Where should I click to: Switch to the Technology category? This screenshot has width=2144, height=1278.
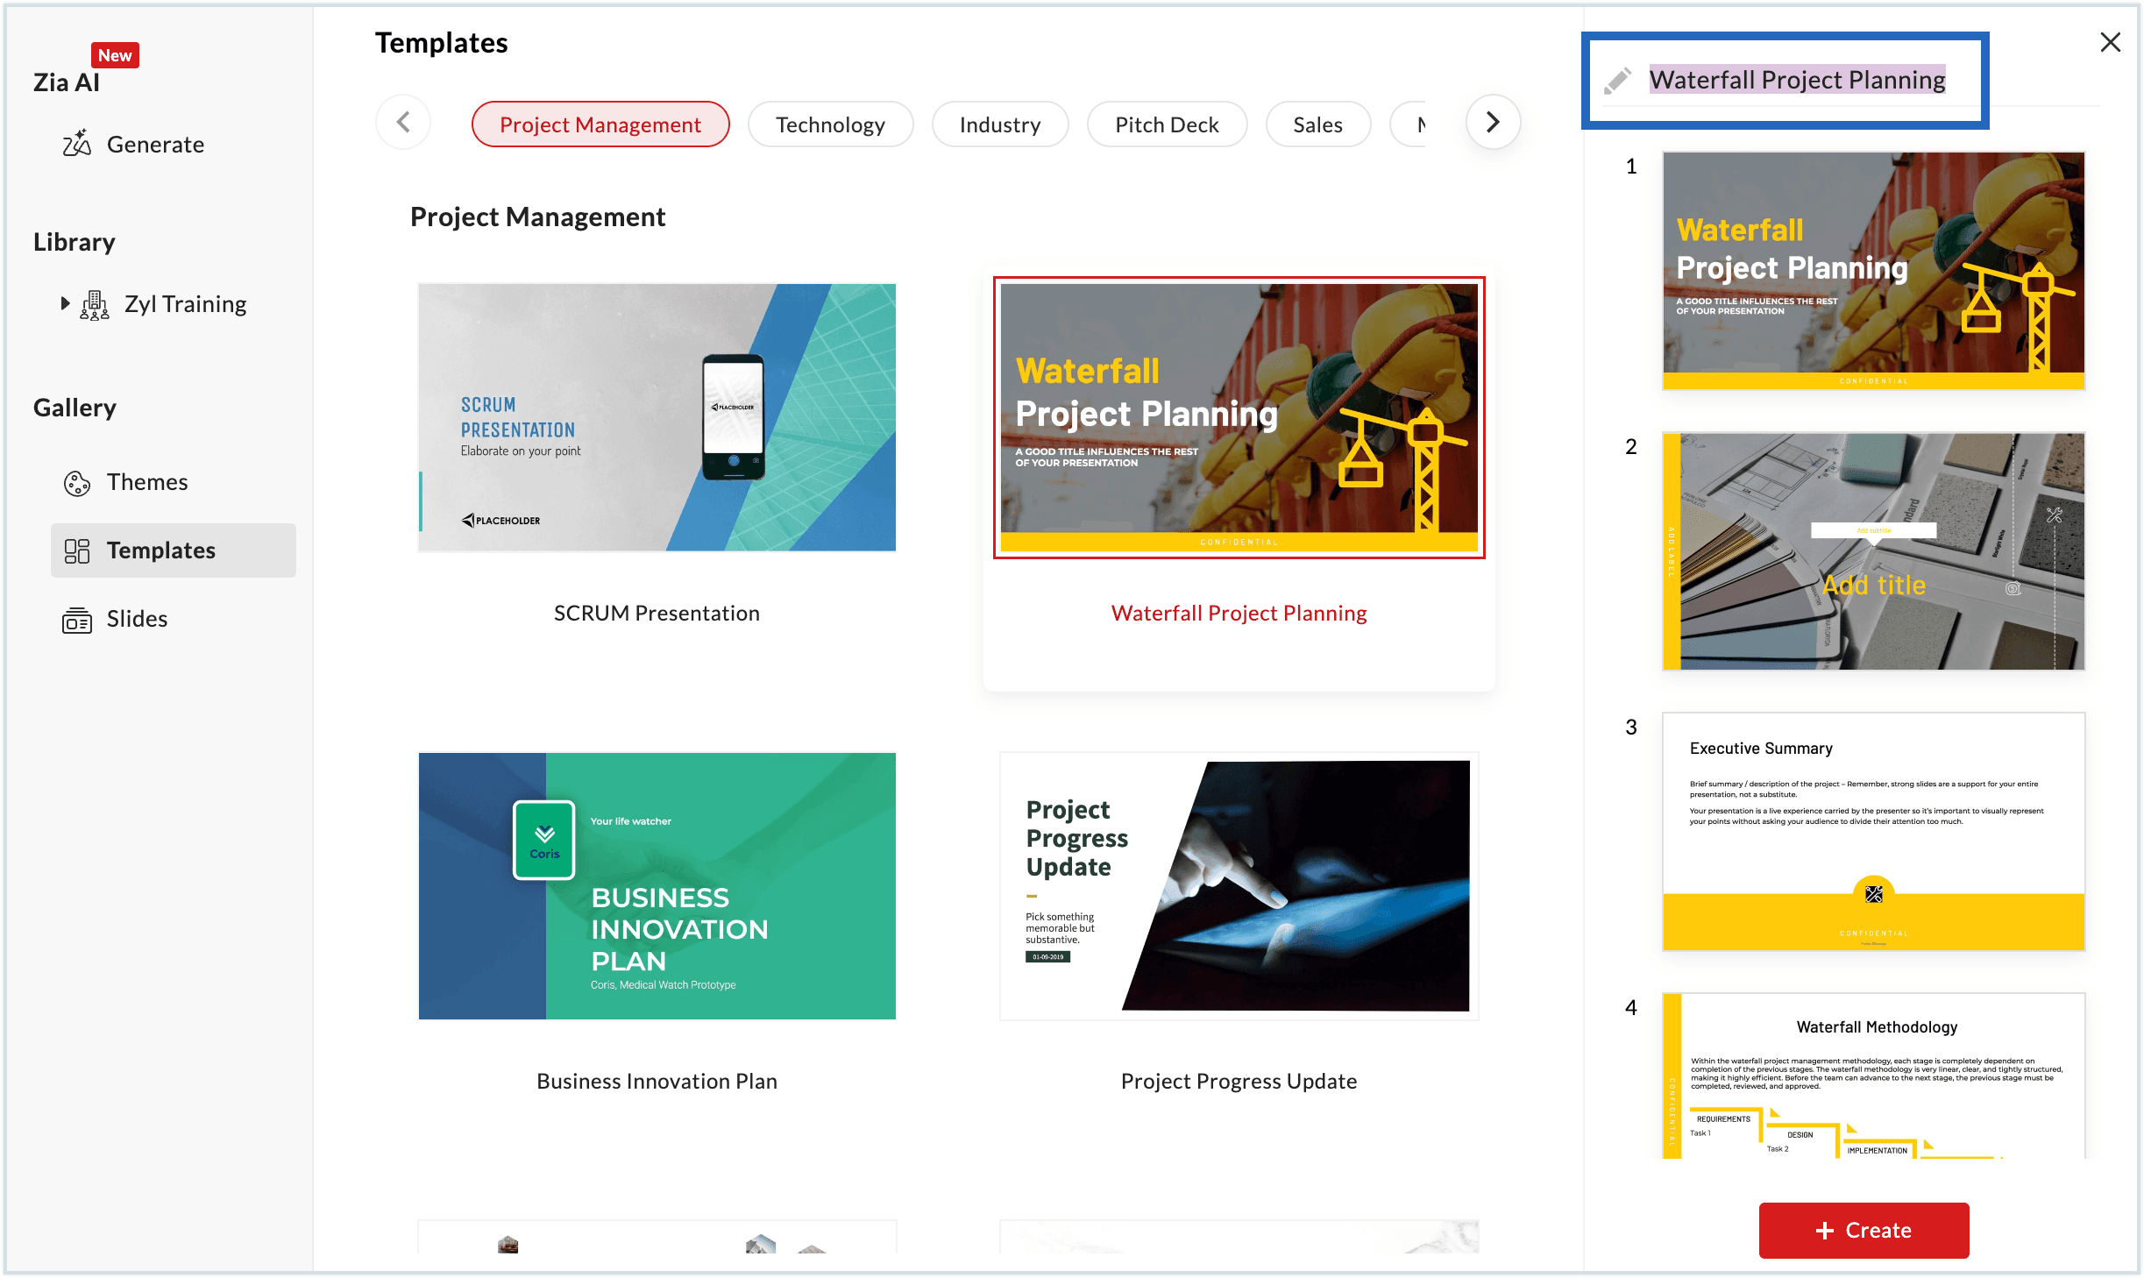click(x=829, y=124)
